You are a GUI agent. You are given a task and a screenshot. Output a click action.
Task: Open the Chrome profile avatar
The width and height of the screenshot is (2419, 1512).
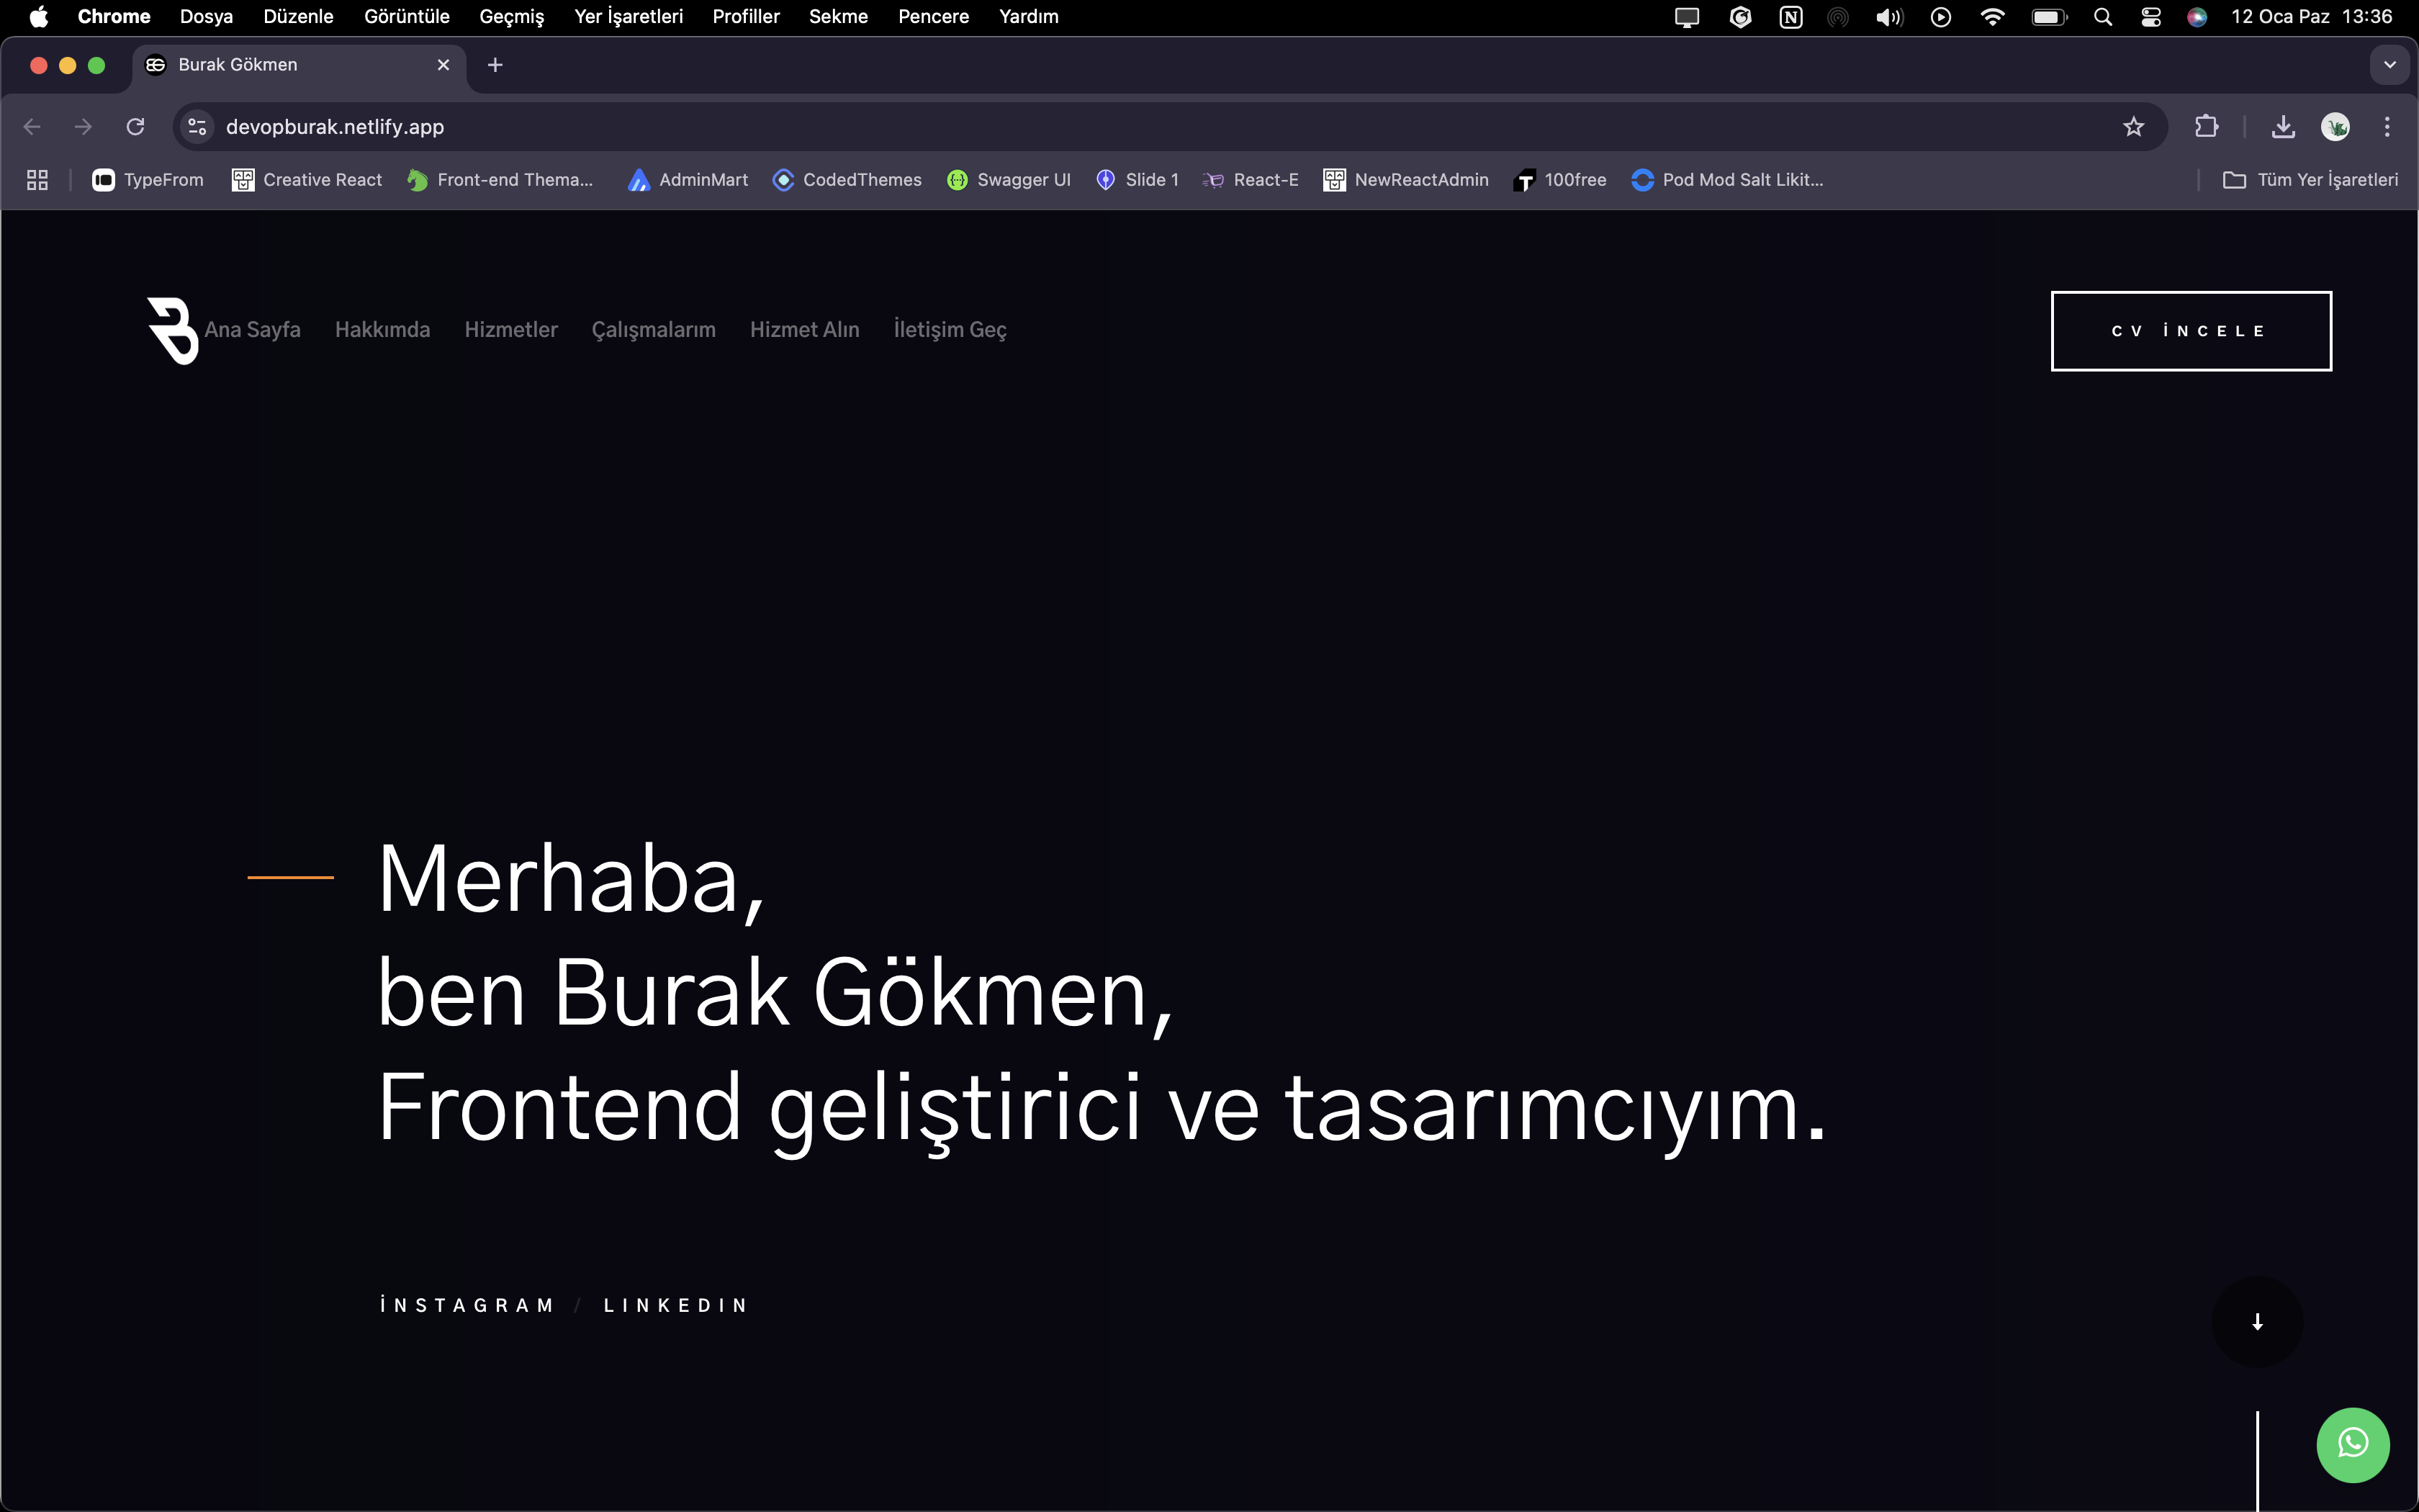click(2335, 127)
